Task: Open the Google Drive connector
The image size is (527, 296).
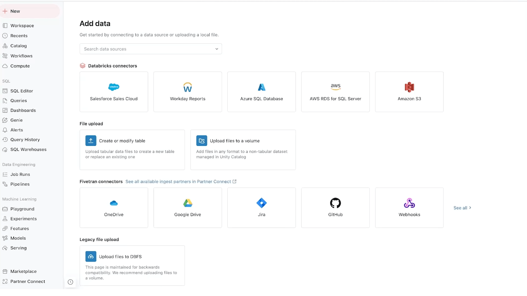Action: coord(187,208)
